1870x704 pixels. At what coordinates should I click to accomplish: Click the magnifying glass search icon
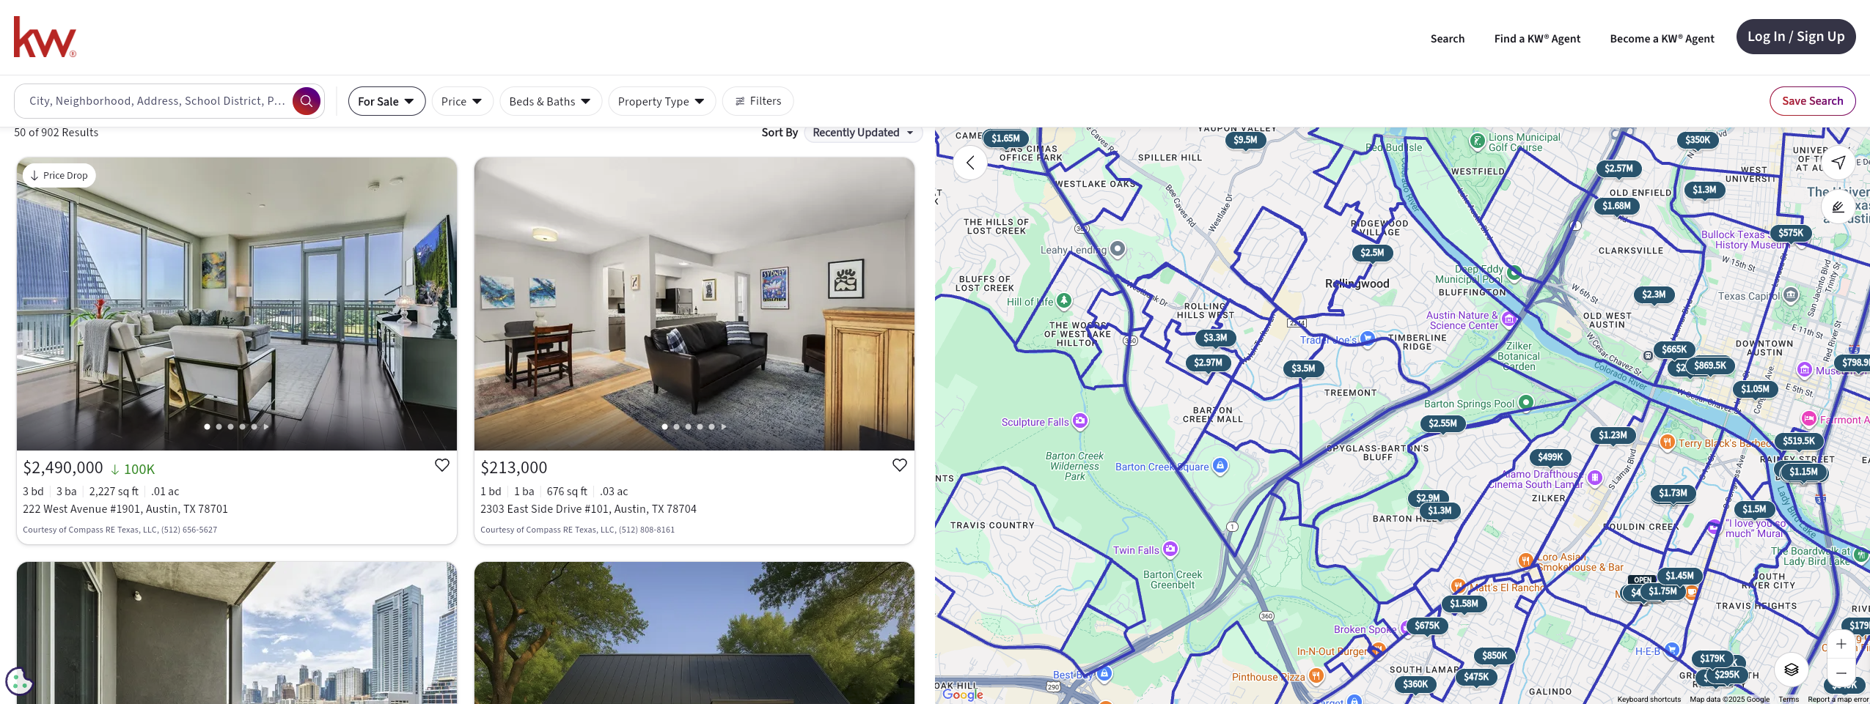tap(307, 101)
